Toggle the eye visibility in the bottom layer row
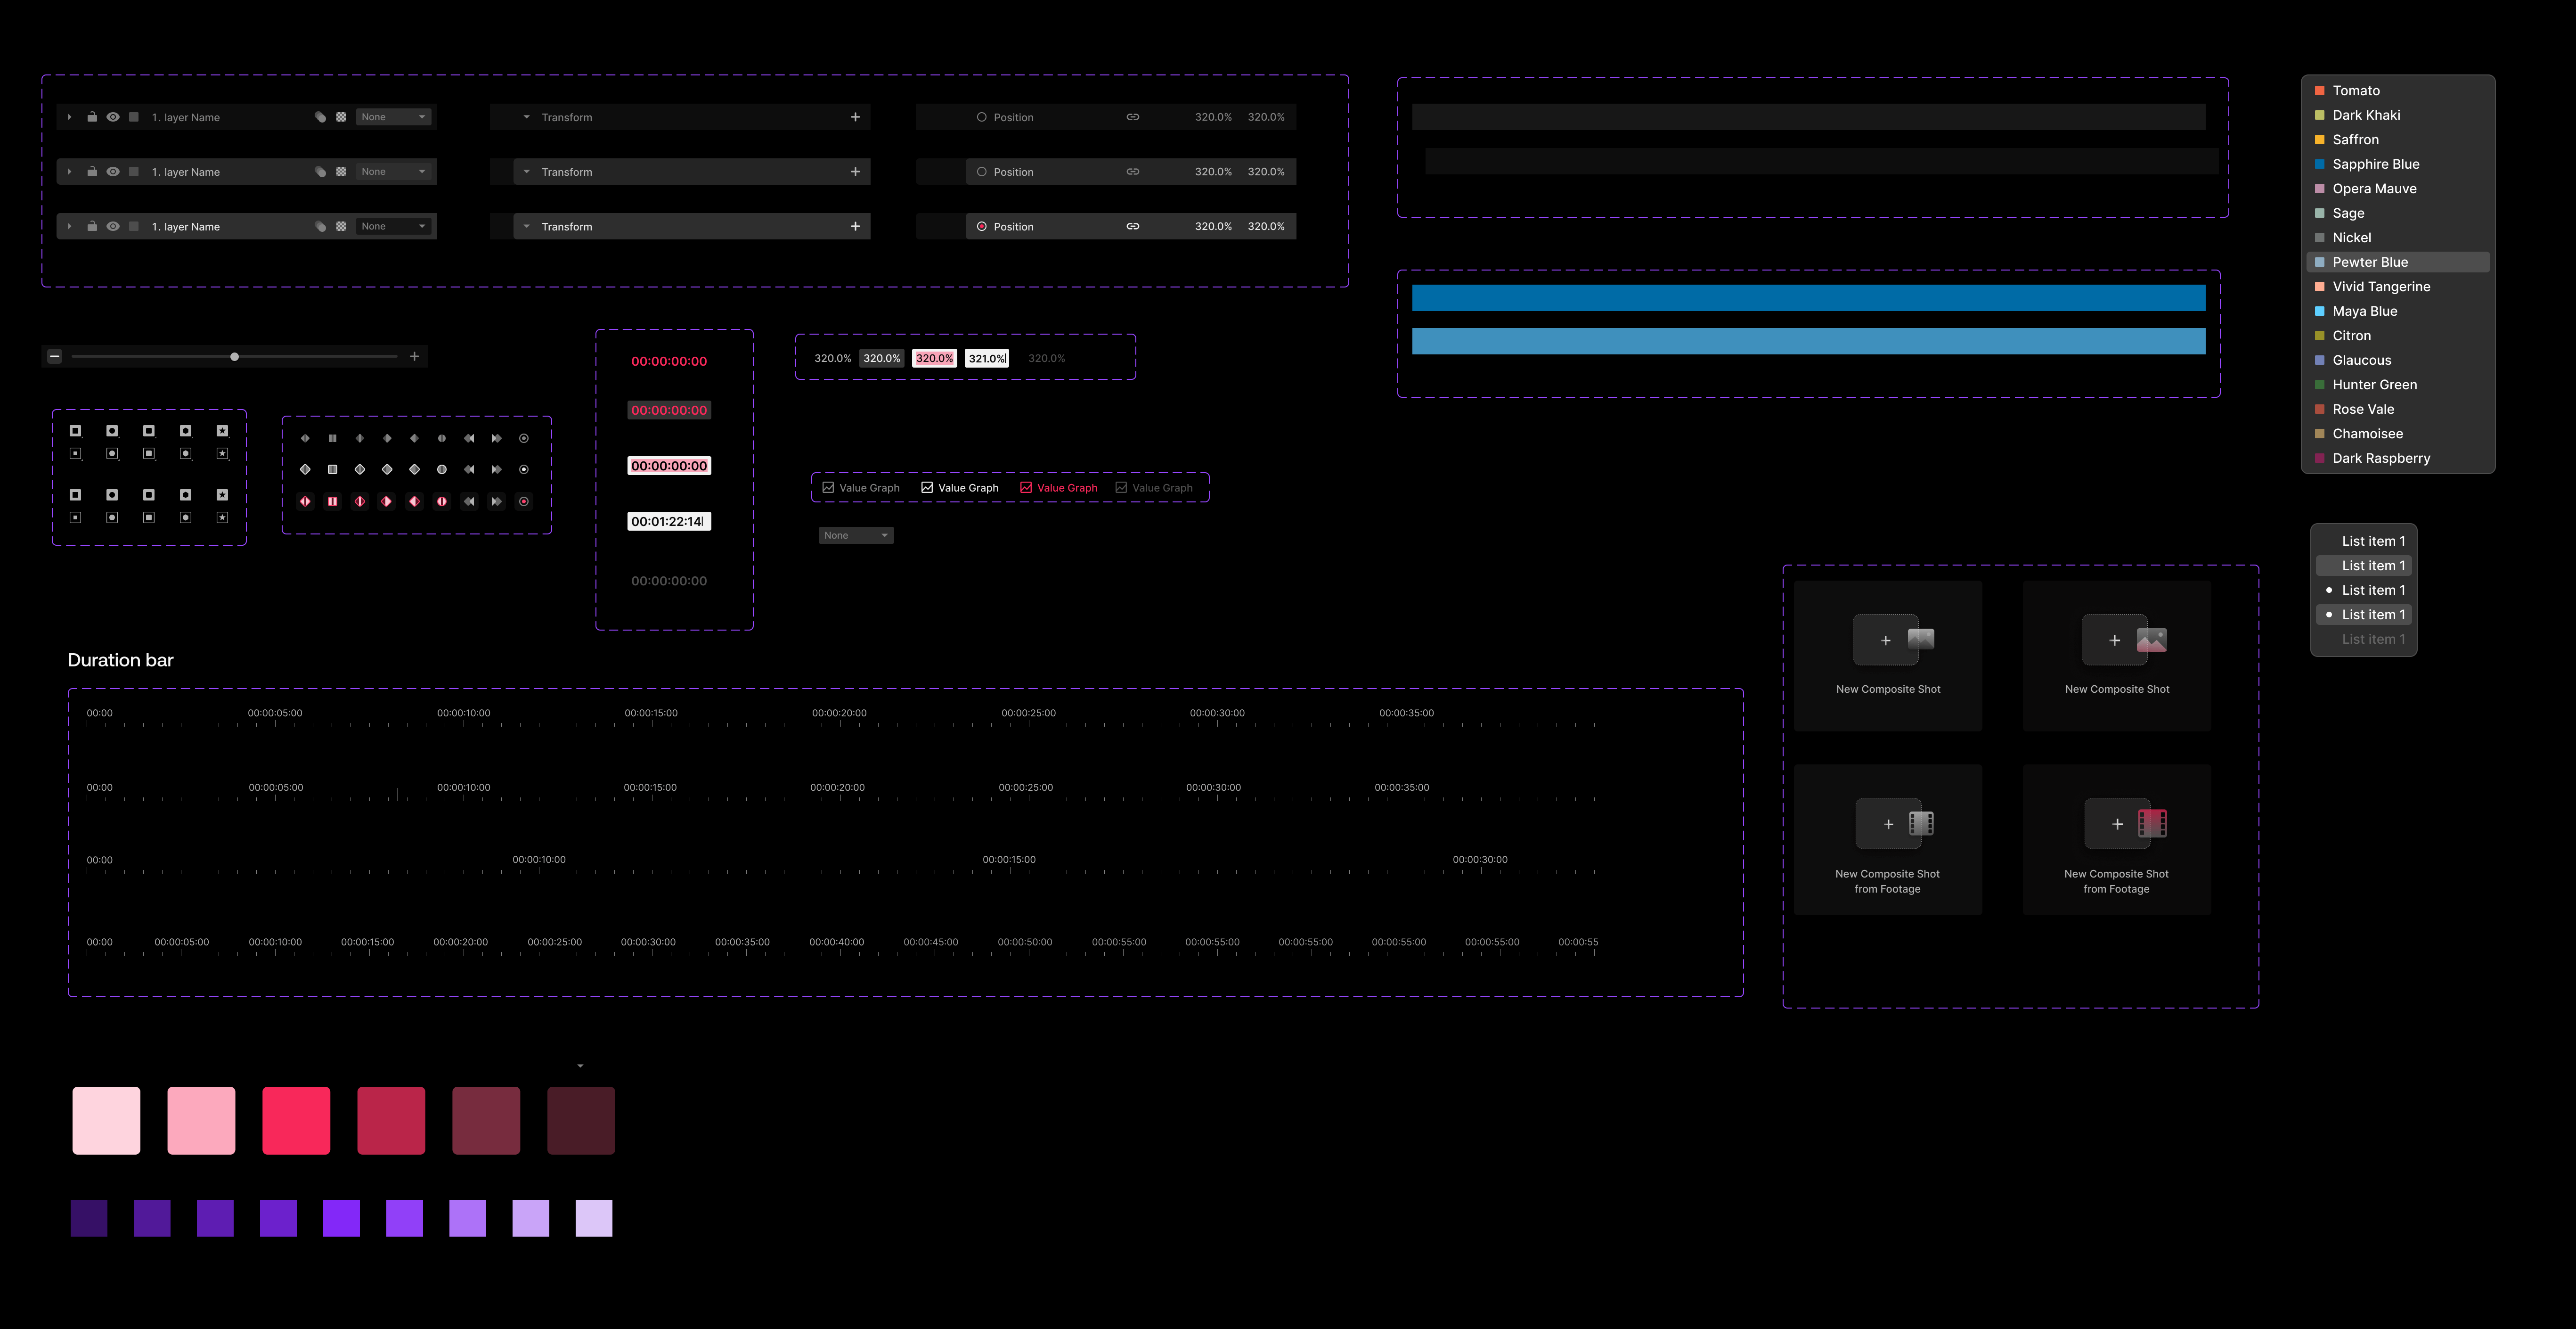 [x=113, y=226]
